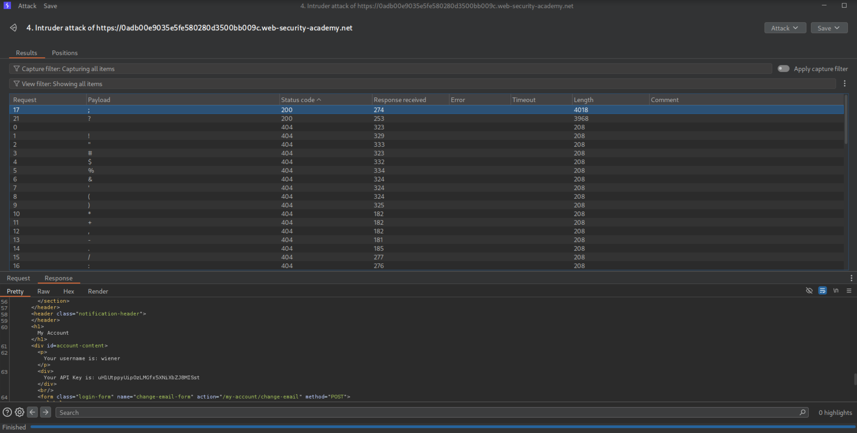Image resolution: width=857 pixels, height=433 pixels.
Task: Open the Render response tab
Action: point(98,291)
